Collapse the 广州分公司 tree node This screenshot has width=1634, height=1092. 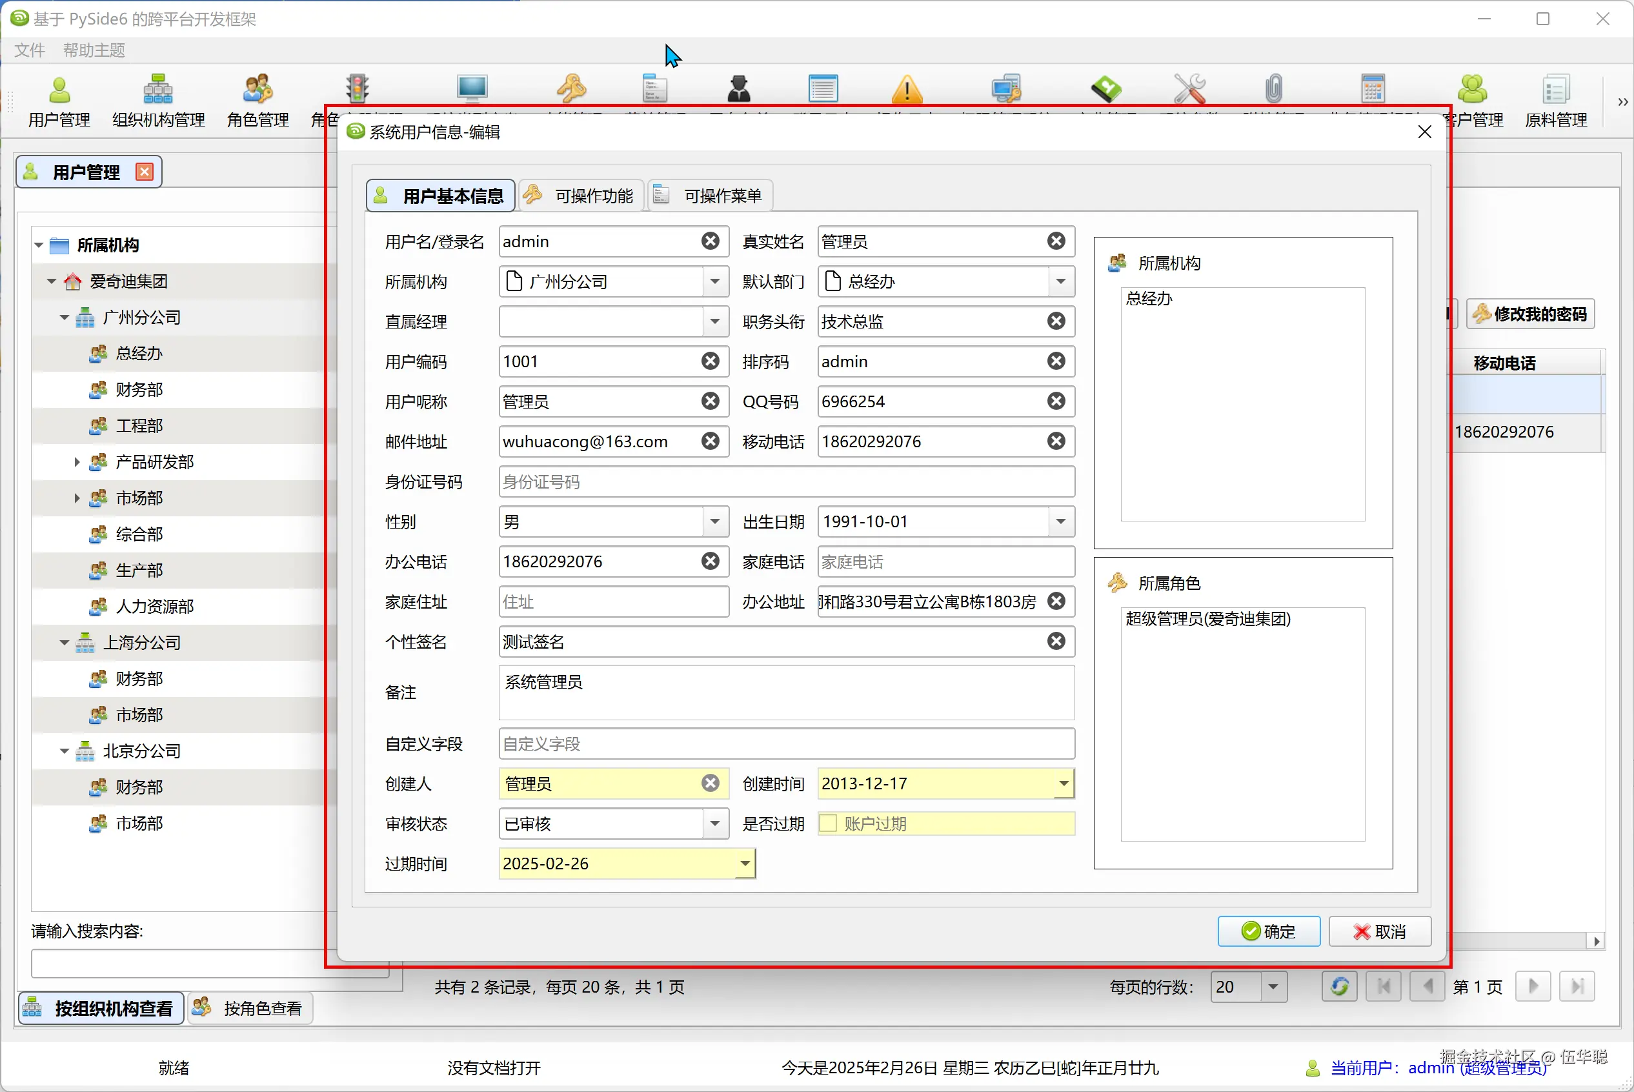(64, 318)
